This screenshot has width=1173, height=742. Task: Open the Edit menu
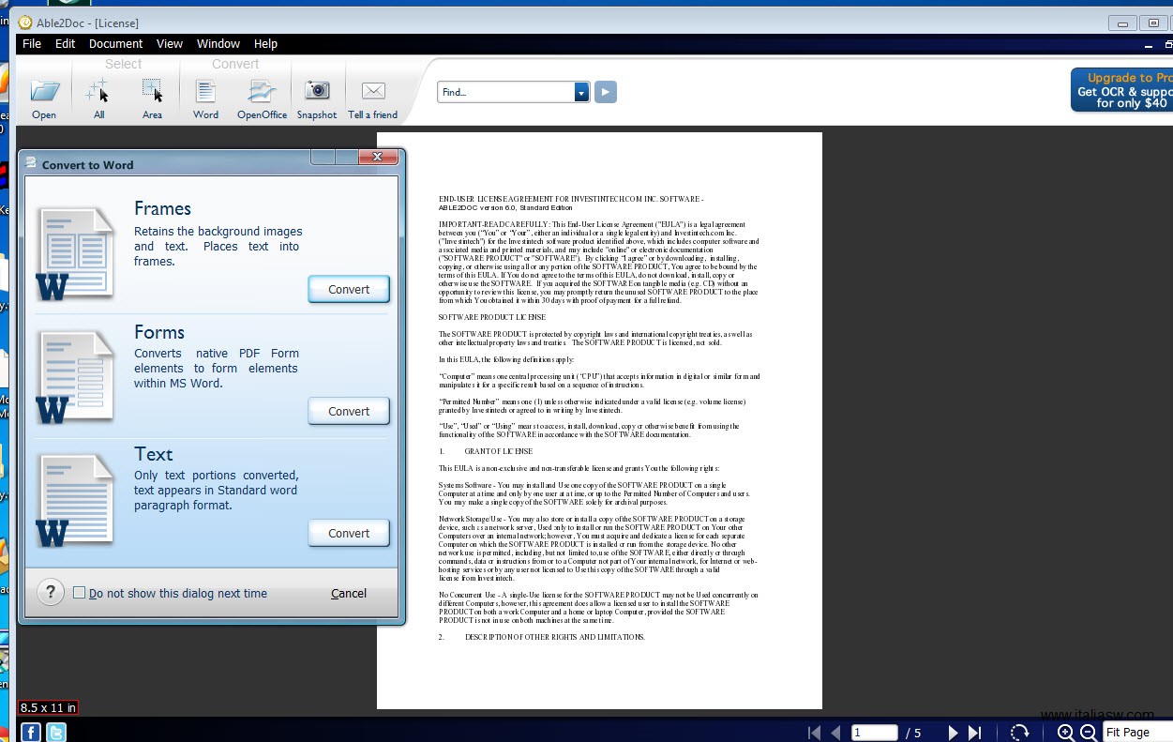65,43
